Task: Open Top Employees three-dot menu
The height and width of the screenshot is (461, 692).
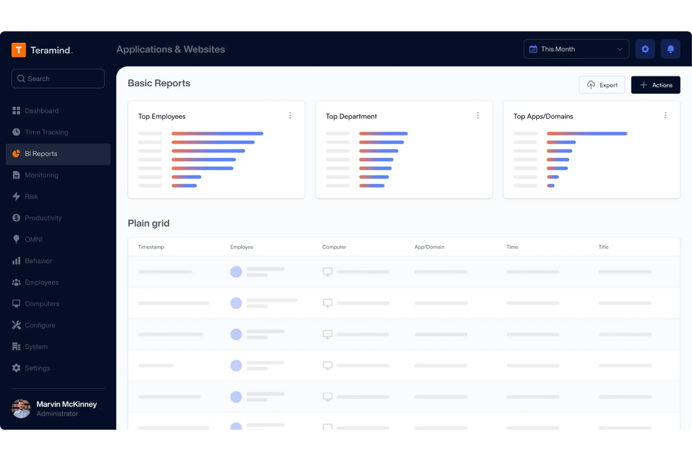Action: point(290,115)
